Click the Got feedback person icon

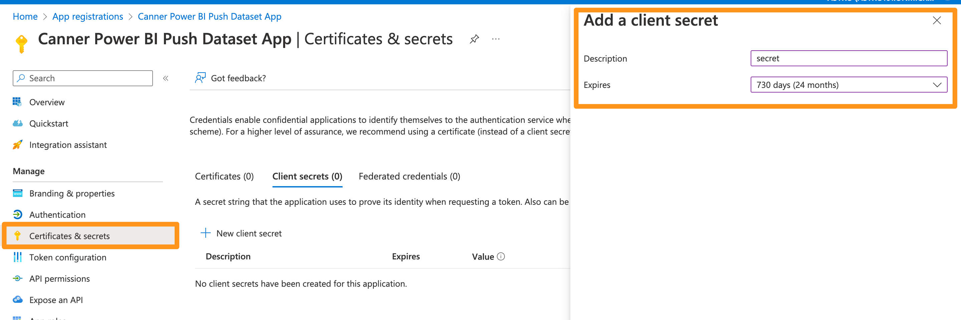coord(200,78)
